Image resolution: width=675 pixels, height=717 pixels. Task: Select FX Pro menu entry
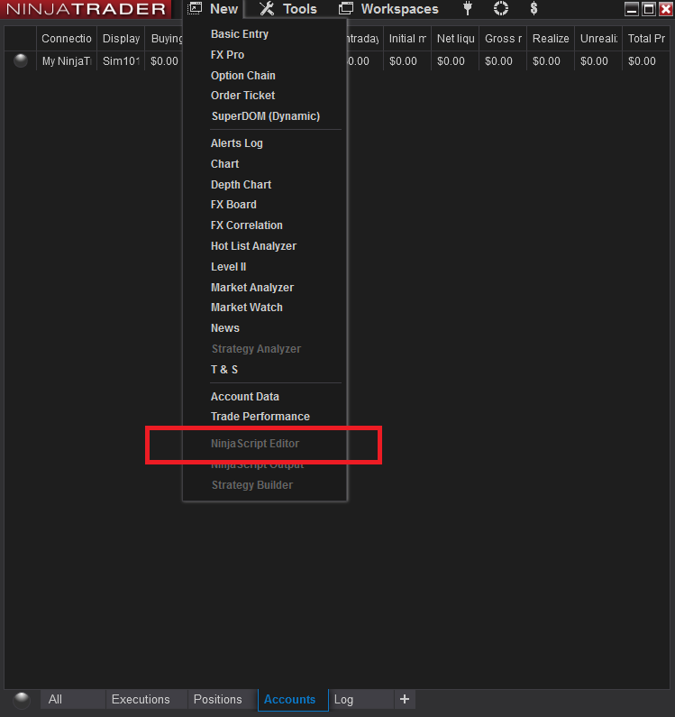228,55
